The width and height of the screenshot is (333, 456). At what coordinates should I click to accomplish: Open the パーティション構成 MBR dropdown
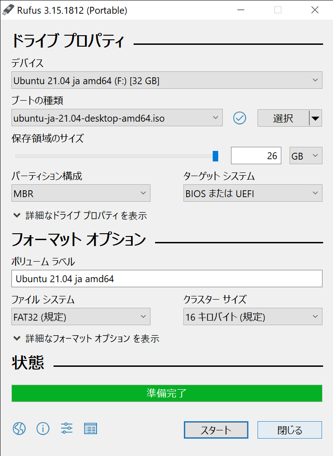tap(81, 193)
